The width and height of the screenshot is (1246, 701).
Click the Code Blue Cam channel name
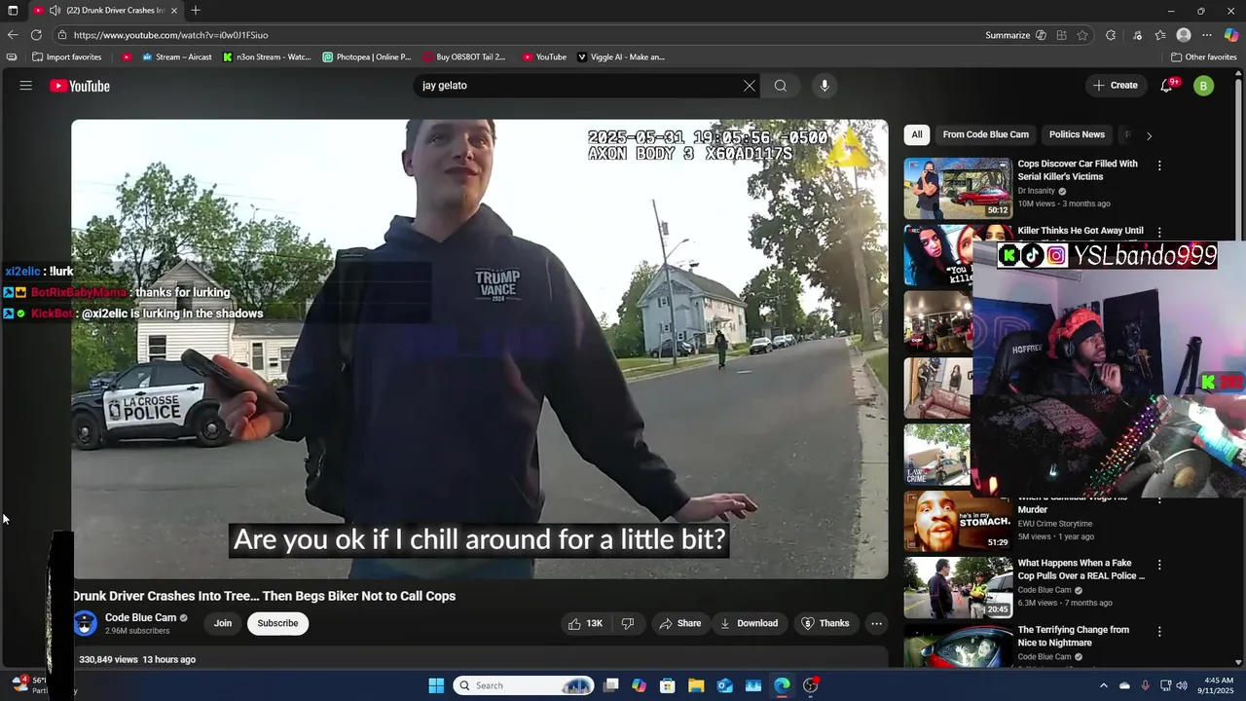140,617
